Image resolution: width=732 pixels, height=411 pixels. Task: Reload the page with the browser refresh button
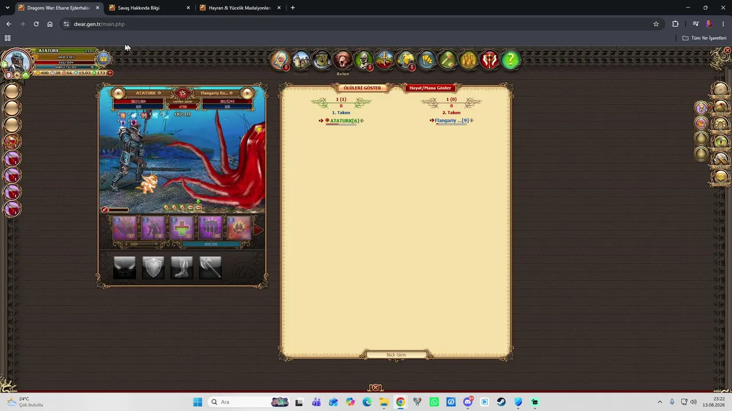(36, 24)
